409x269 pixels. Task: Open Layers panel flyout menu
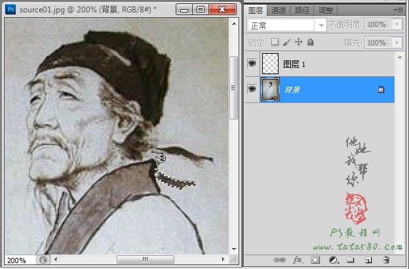(399, 10)
